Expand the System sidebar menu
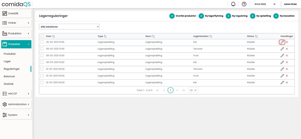Image resolution: width=301 pixels, height=139 pixels. click(16, 115)
